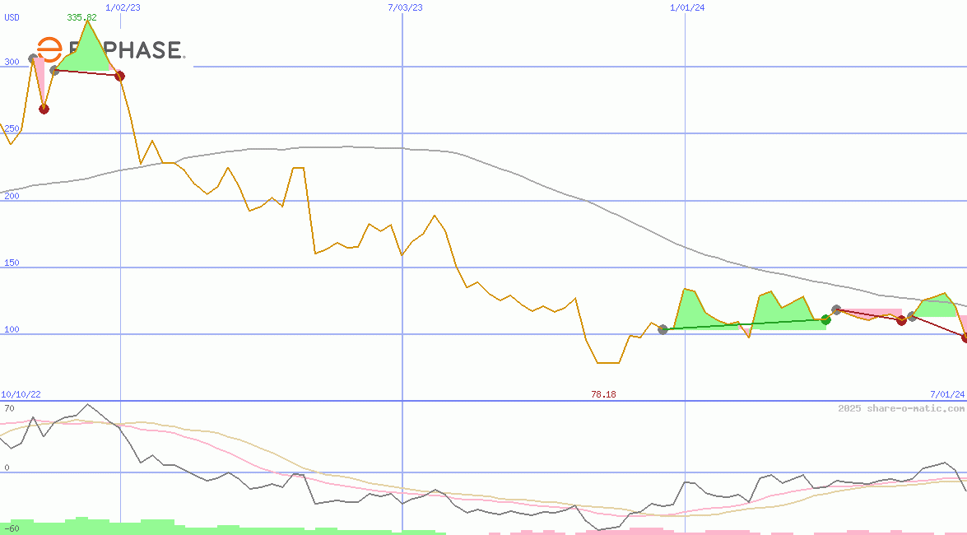Click the 335.82 peak price label
The height and width of the screenshot is (535, 967).
pyautogui.click(x=81, y=17)
